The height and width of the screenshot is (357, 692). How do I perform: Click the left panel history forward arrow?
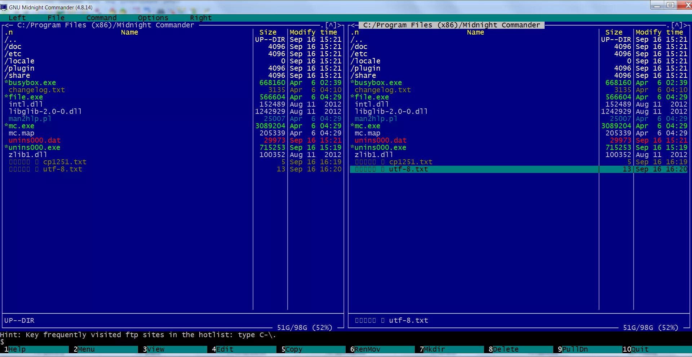[339, 25]
